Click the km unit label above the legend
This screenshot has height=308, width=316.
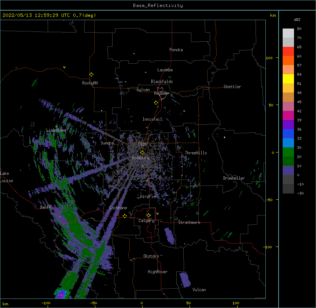click(x=273, y=15)
